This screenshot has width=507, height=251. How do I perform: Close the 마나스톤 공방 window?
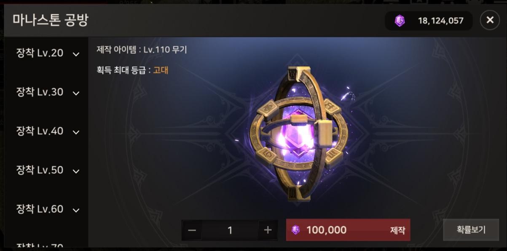(490, 20)
